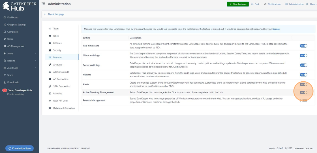The image size is (317, 153).
Task: Click the 12 tasks remaining text
Action: pyautogui.click(x=15, y=94)
